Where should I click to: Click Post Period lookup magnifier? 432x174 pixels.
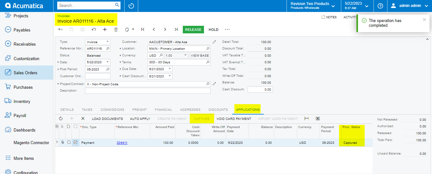108,69
